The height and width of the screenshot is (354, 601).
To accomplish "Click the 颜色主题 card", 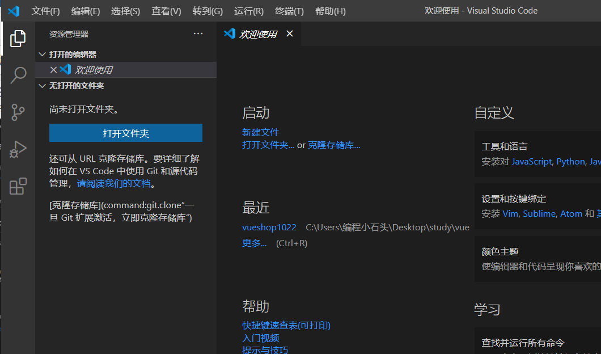I will (x=537, y=259).
